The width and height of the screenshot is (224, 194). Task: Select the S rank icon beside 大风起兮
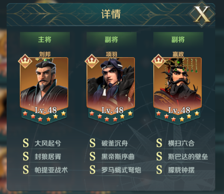pos(26,143)
